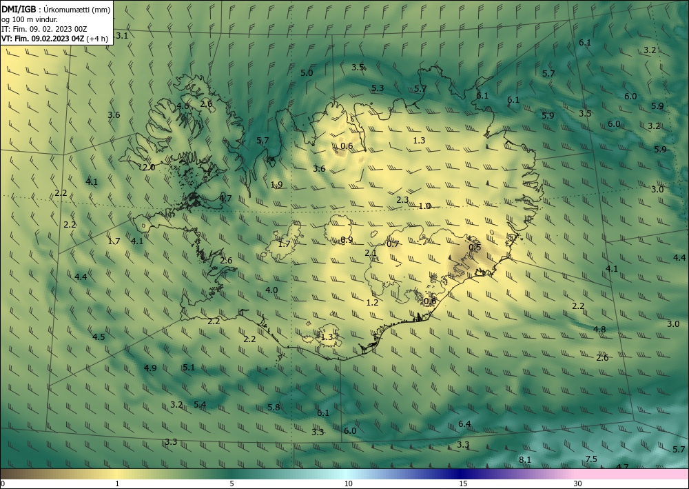Viewport: 689px width, 489px height.
Task: Click the 5.4 precipitation value
Action: pyautogui.click(x=200, y=405)
